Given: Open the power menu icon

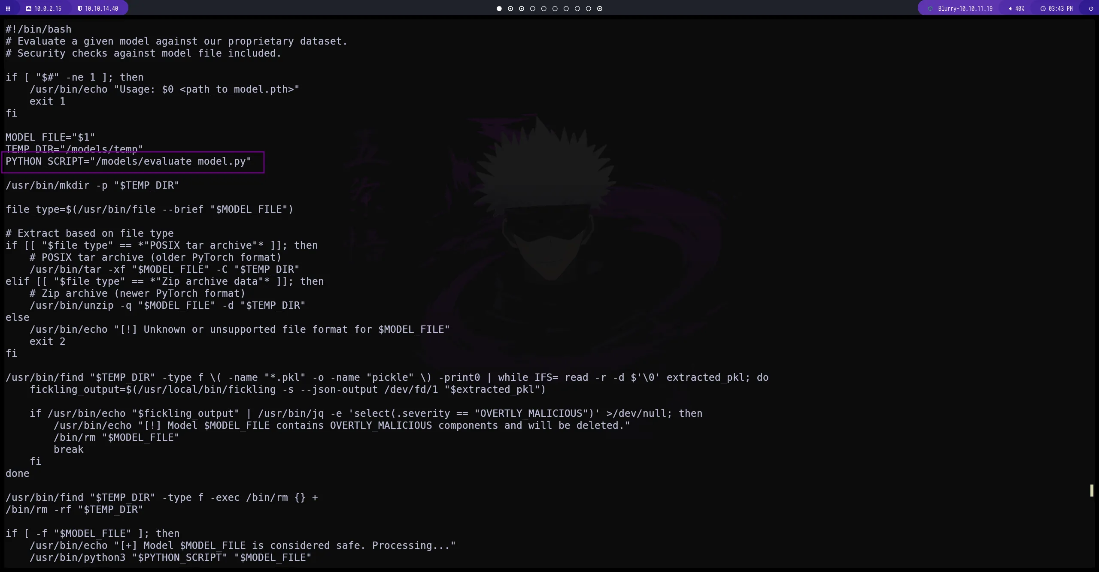Looking at the screenshot, I should click(1091, 9).
